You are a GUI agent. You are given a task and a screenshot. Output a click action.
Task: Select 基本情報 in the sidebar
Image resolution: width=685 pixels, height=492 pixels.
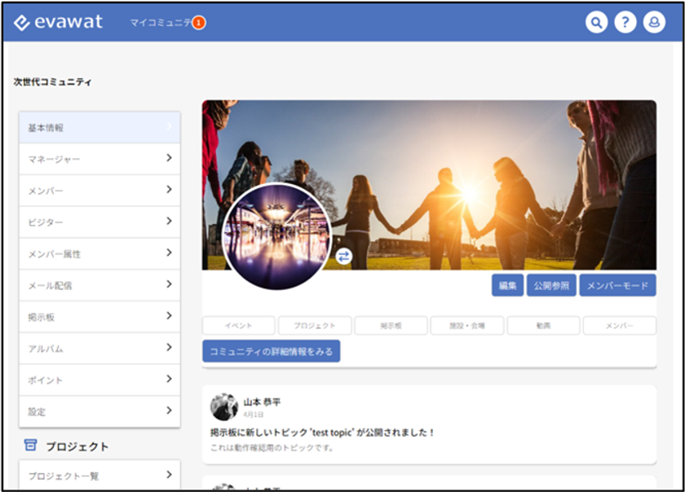pyautogui.click(x=99, y=127)
